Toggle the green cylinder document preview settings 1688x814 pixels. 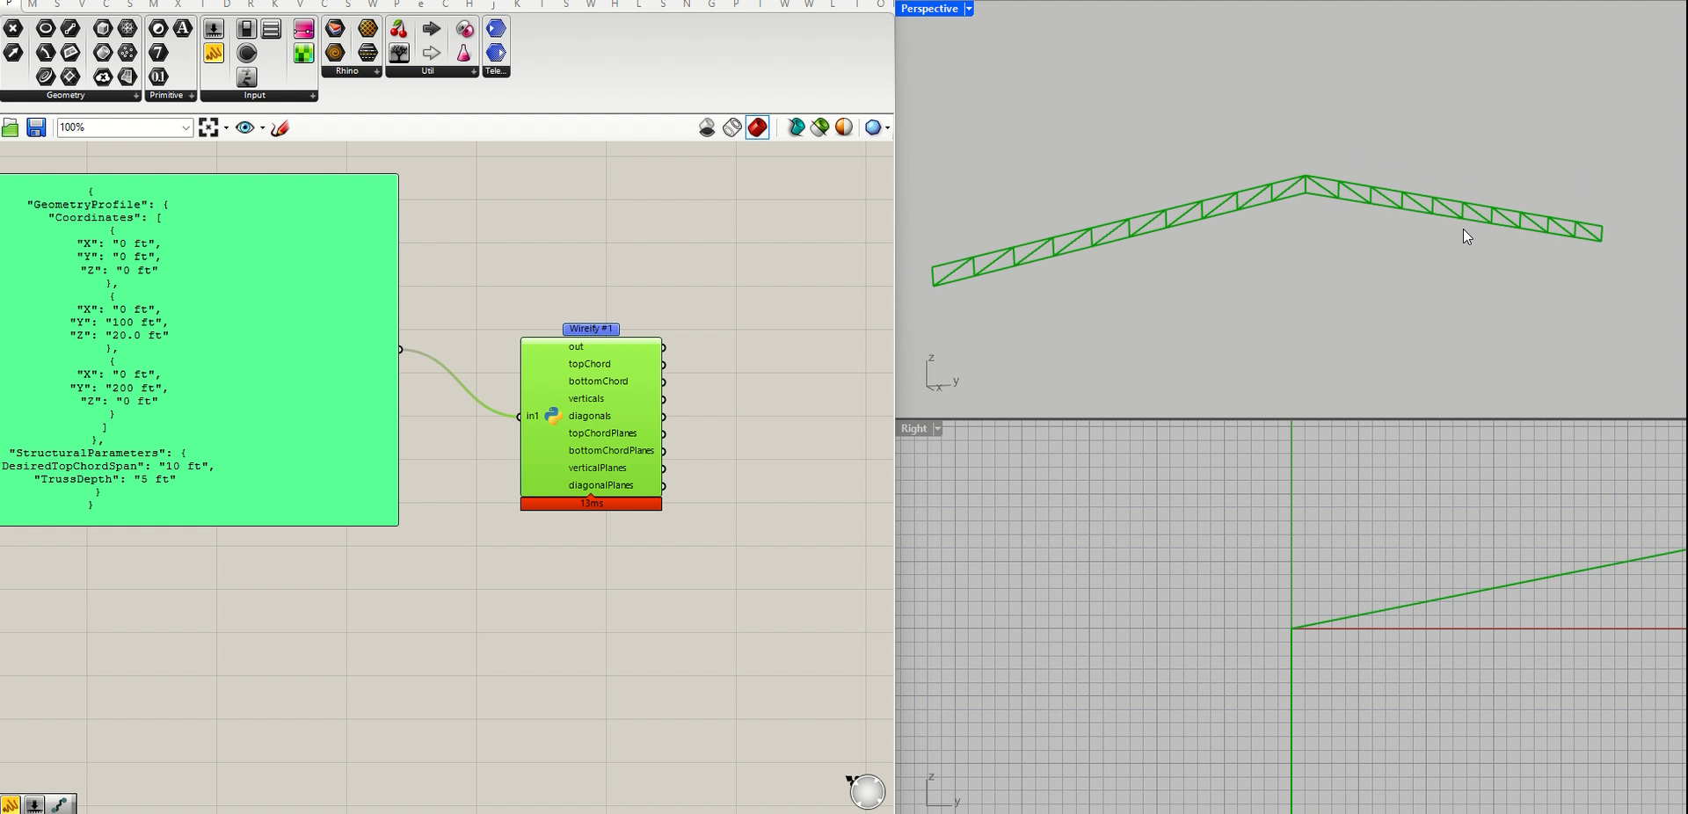click(819, 127)
